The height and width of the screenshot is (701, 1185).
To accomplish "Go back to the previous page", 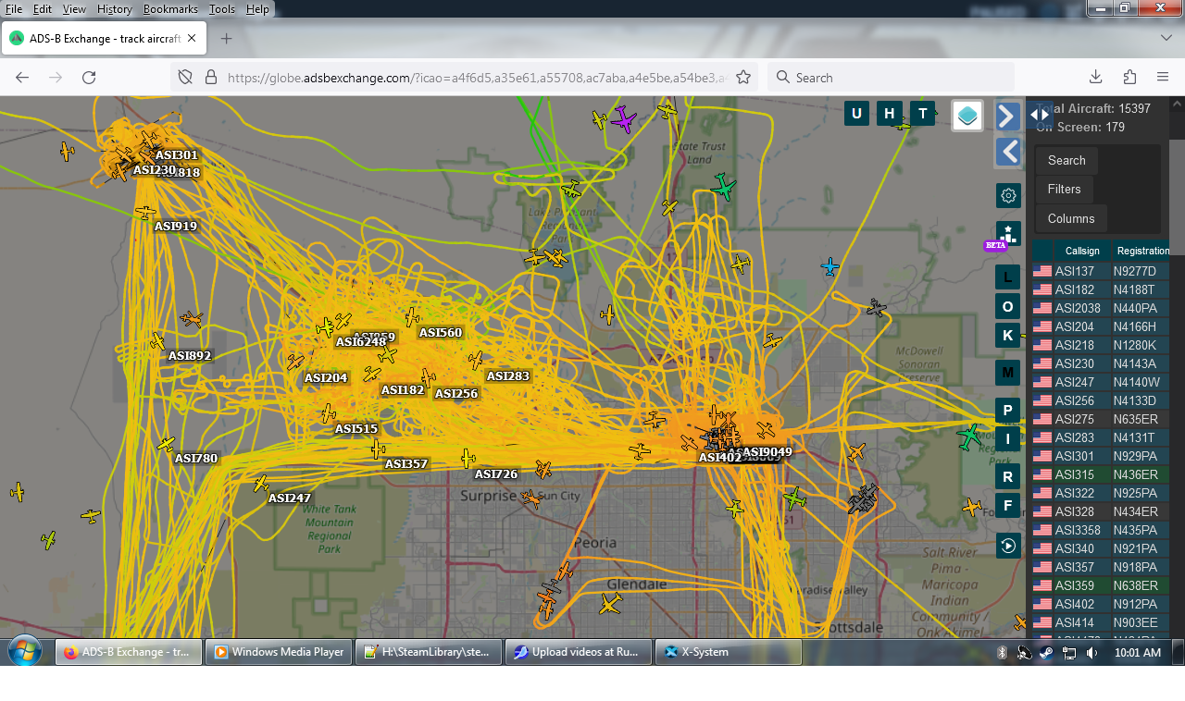I will pyautogui.click(x=22, y=78).
